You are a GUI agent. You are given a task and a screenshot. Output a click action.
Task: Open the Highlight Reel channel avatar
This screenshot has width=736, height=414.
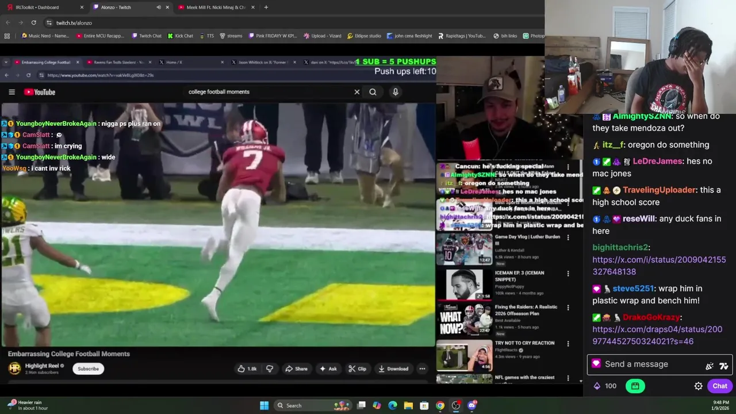pos(14,368)
